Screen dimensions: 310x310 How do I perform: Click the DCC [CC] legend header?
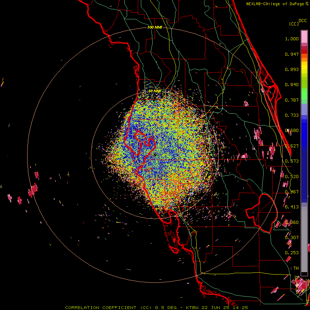(298, 22)
